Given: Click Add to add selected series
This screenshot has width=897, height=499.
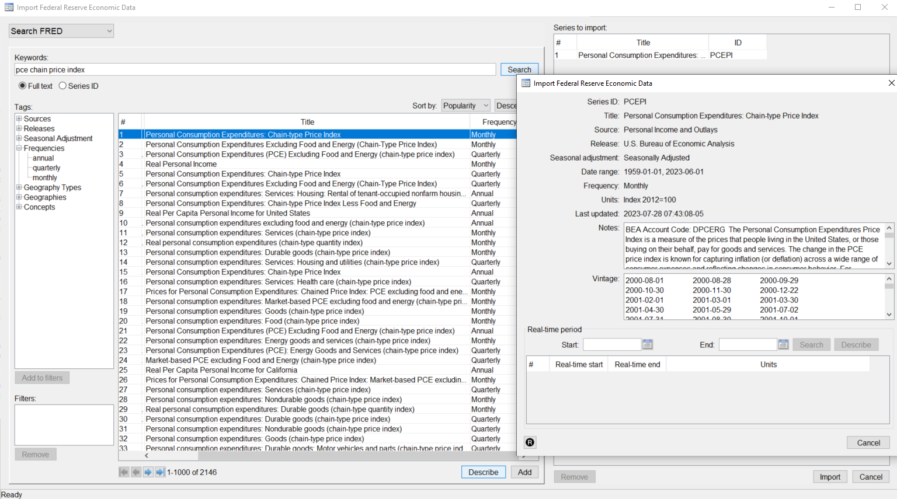Looking at the screenshot, I should [525, 472].
